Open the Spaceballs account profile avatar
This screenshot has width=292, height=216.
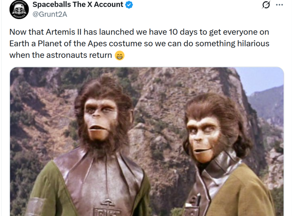click(19, 9)
